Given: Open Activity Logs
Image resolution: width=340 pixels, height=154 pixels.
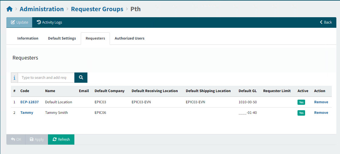Looking at the screenshot, I should tap(49, 22).
